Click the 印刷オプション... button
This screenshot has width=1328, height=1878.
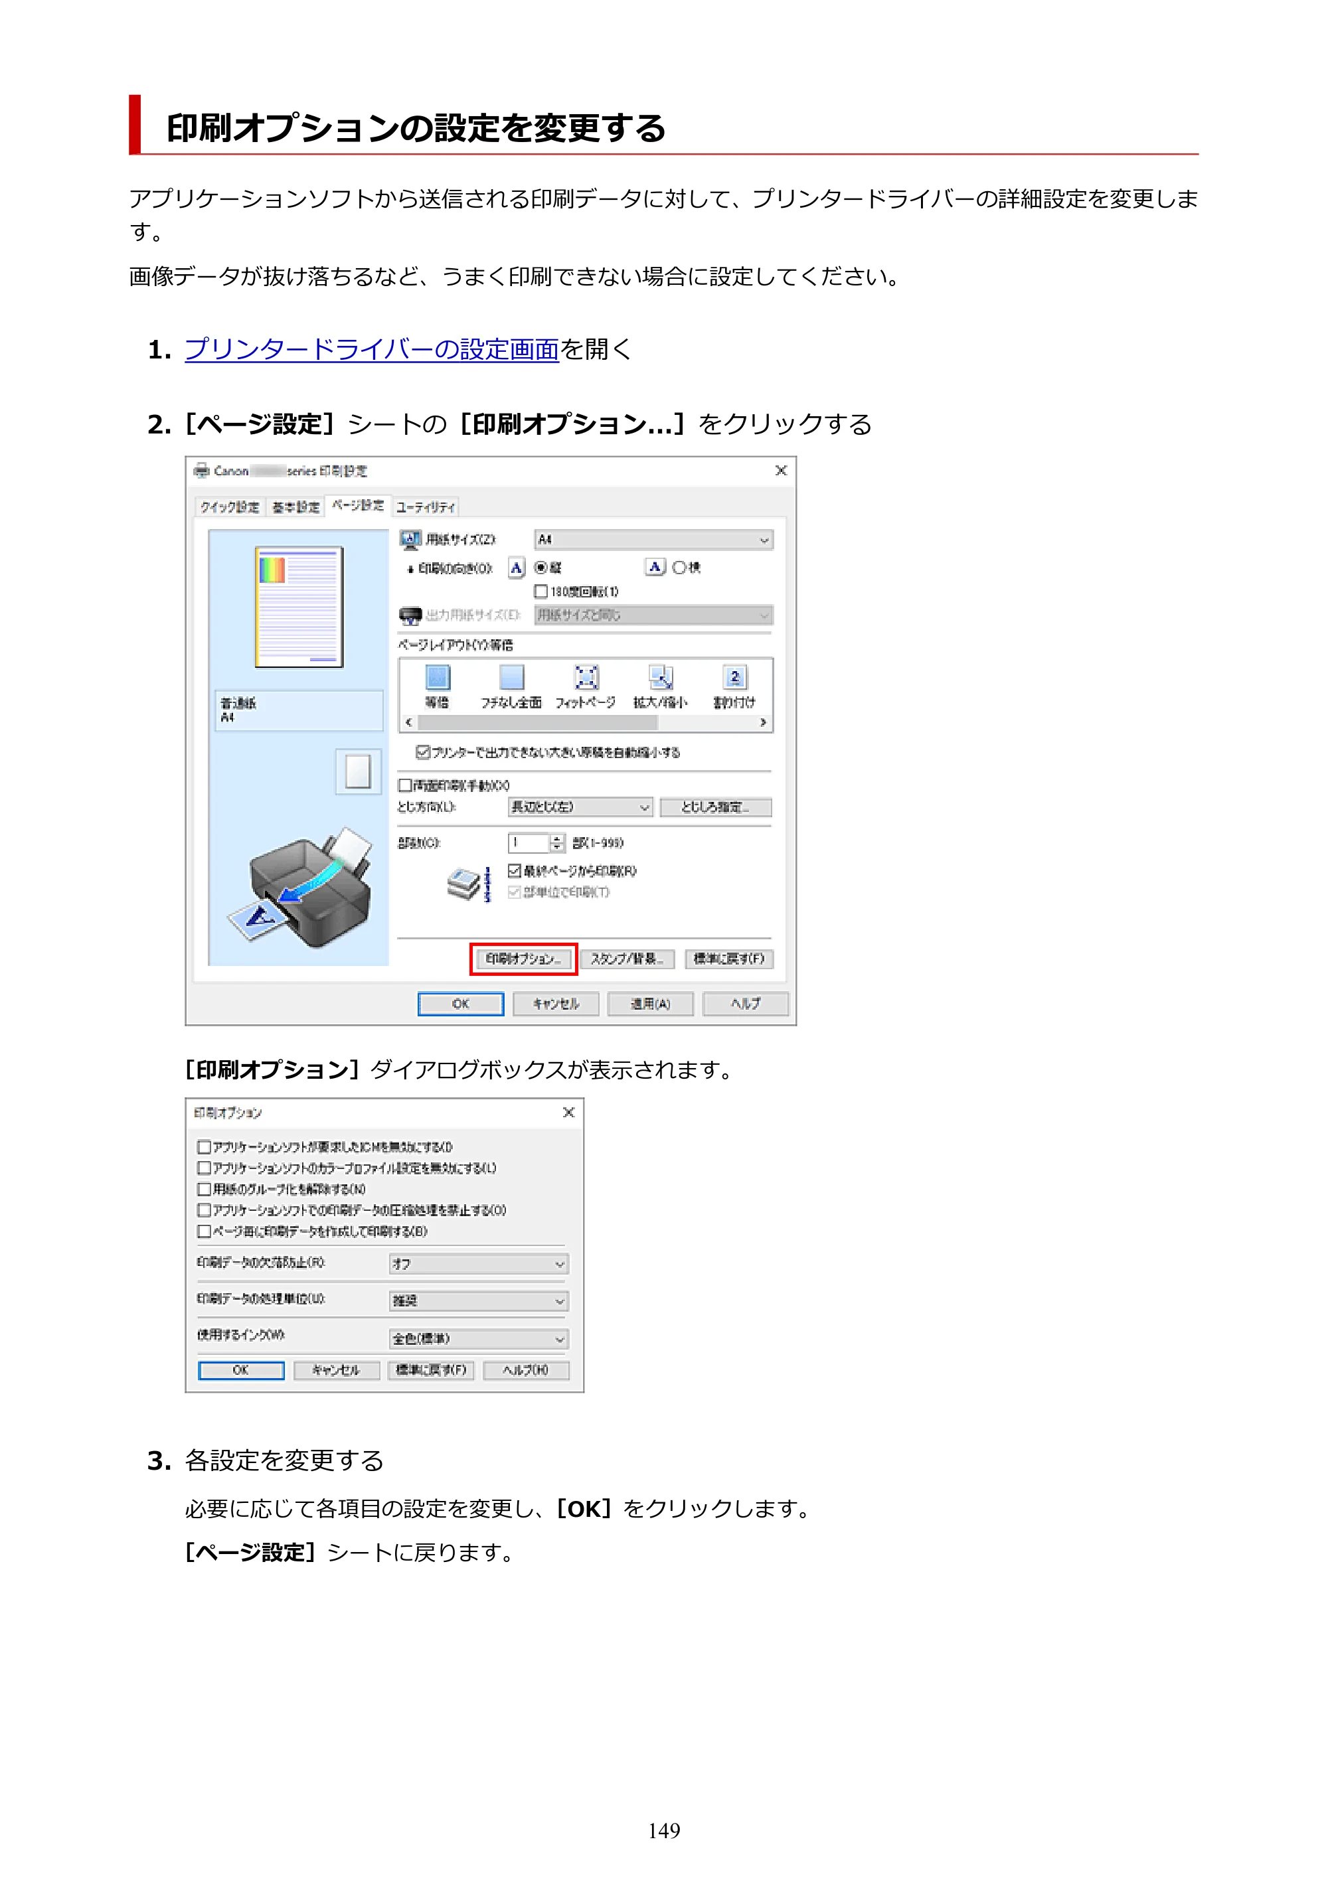click(x=524, y=959)
